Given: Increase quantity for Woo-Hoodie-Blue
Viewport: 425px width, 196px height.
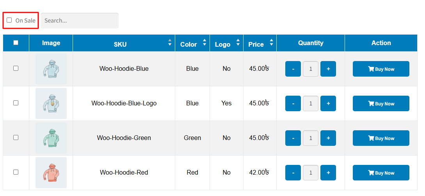Looking at the screenshot, I should point(328,69).
